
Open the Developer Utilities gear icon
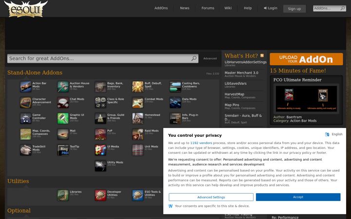100,196
